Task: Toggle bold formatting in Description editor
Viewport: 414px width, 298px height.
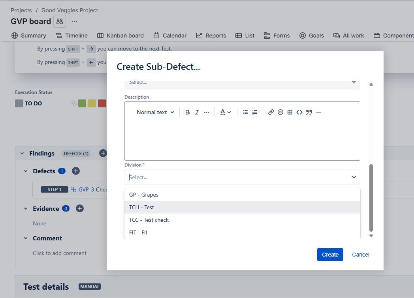Action: pyautogui.click(x=188, y=112)
